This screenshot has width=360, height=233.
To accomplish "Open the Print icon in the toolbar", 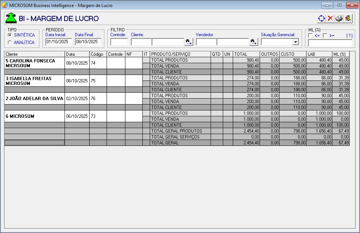I will 339,18.
